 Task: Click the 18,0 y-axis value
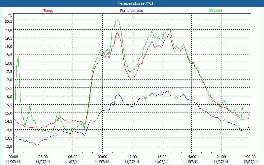pyautogui.click(x=8, y=63)
